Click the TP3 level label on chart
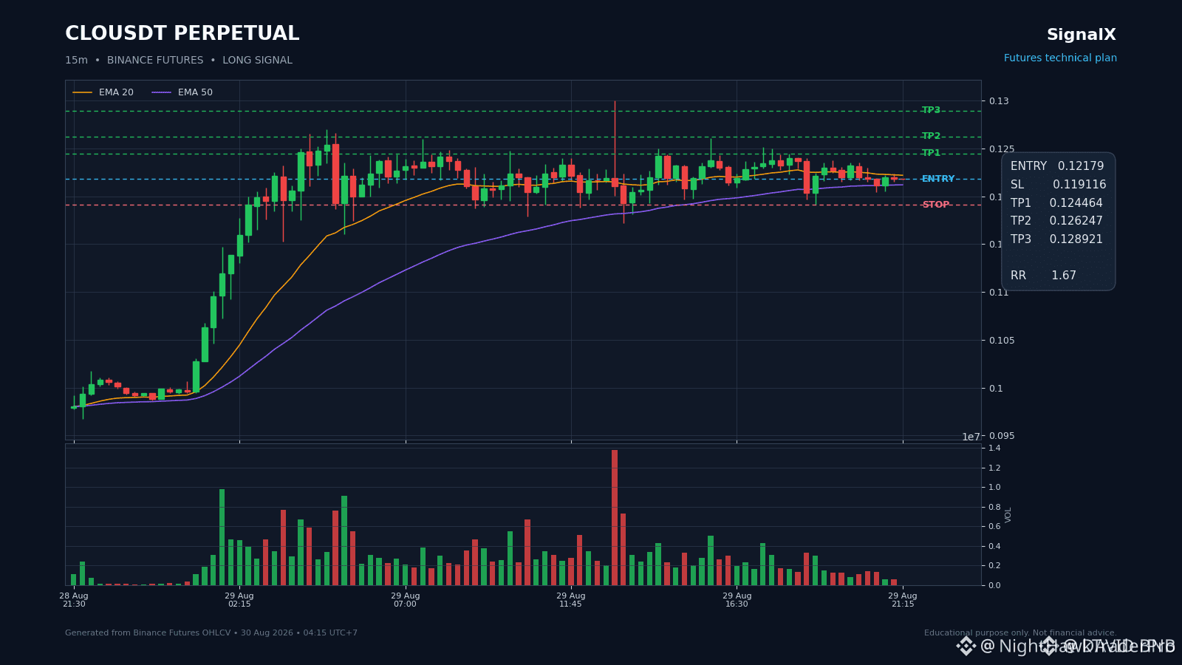 (x=931, y=110)
